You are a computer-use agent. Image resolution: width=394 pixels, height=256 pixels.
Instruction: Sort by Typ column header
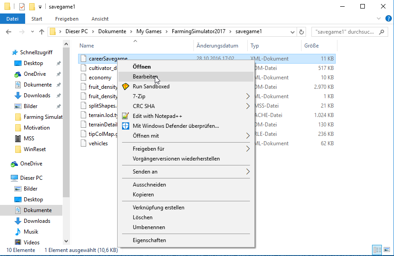point(254,46)
